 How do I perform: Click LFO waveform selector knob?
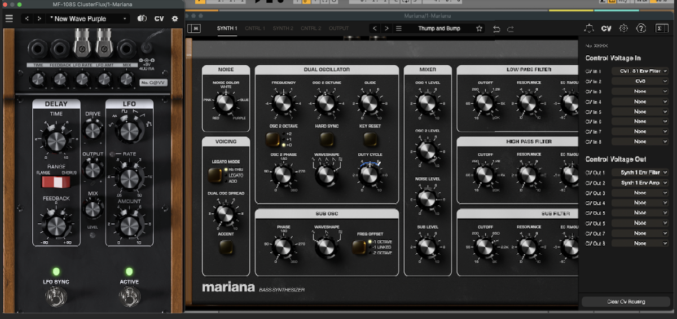[129, 131]
